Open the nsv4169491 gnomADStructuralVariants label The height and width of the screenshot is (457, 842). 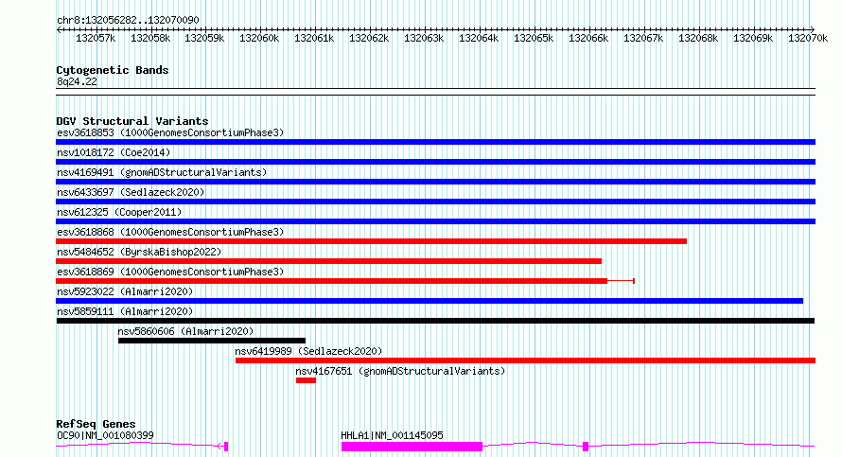pyautogui.click(x=162, y=172)
